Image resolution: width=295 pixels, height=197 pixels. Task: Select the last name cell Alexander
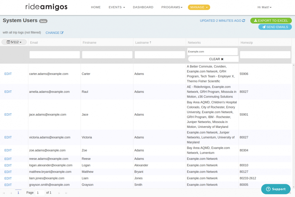coord(141,165)
